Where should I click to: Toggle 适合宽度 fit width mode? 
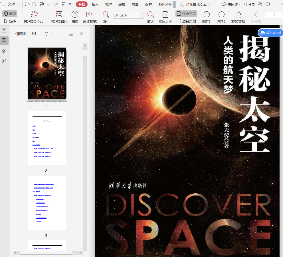pyautogui.click(x=186, y=14)
